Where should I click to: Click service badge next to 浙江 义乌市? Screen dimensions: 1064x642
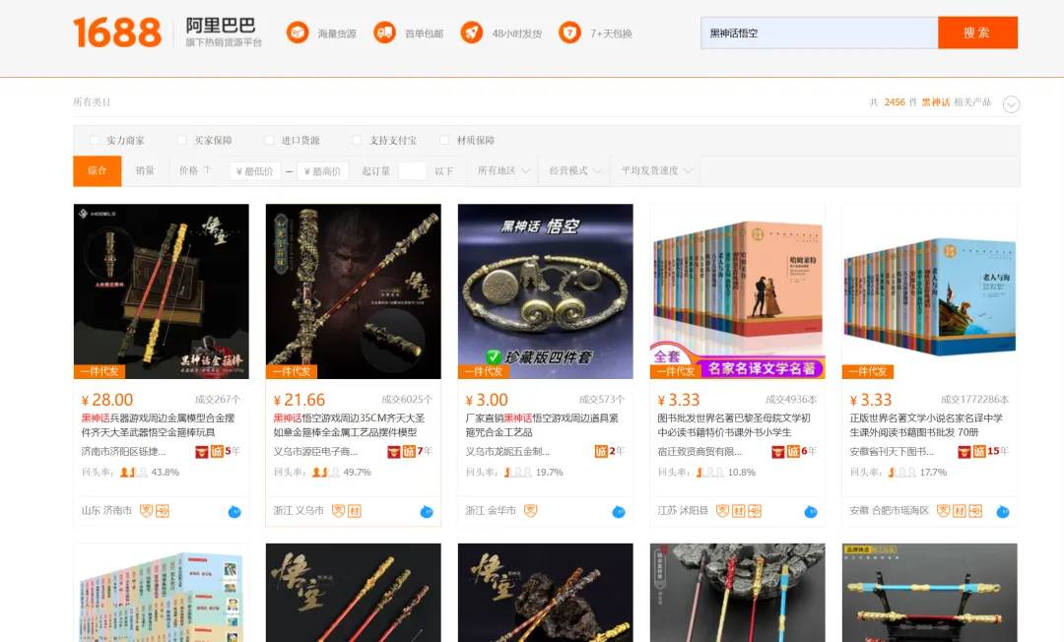click(x=338, y=510)
